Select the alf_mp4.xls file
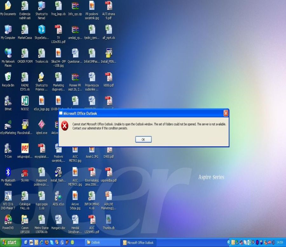This screenshot has height=247, width=286. click(x=109, y=32)
